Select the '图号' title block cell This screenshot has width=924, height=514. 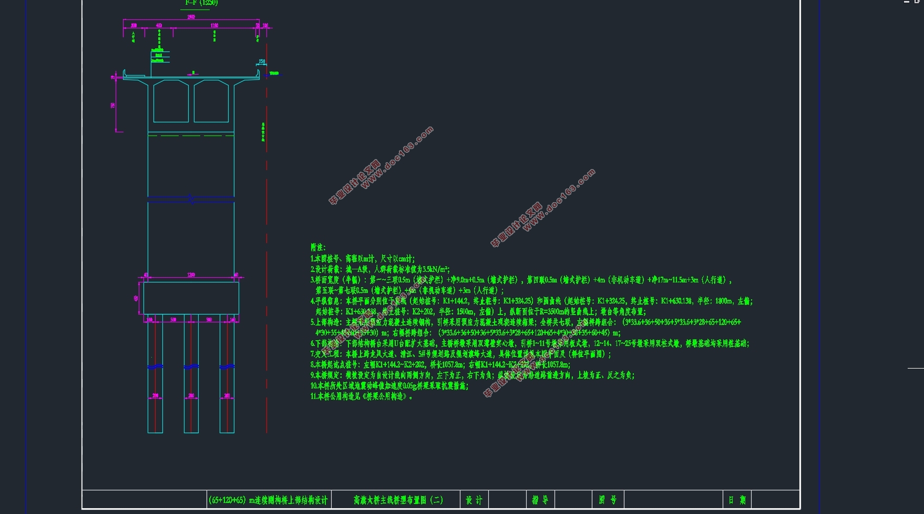[608, 500]
